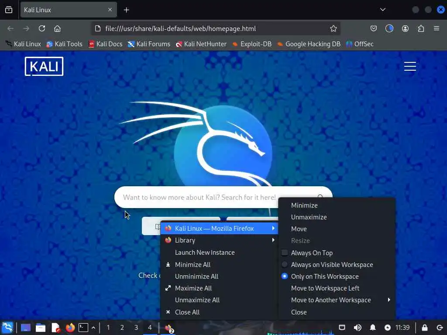Switch to workspace 2
Screen dimensions: 447x335
(122, 328)
